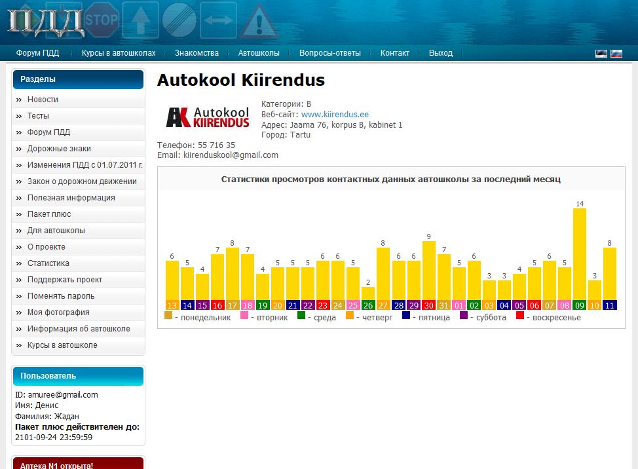Click the tallest bar labeled 14

point(580,254)
